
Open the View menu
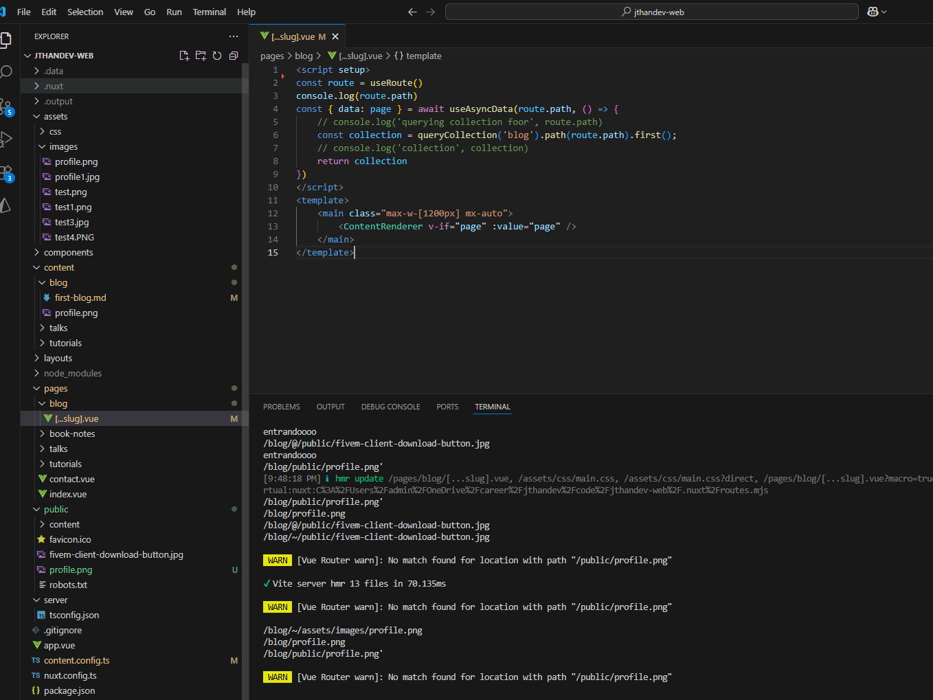(x=124, y=12)
